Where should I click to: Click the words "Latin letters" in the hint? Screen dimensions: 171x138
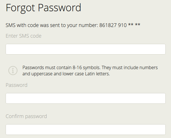pyautogui.click(x=100, y=74)
